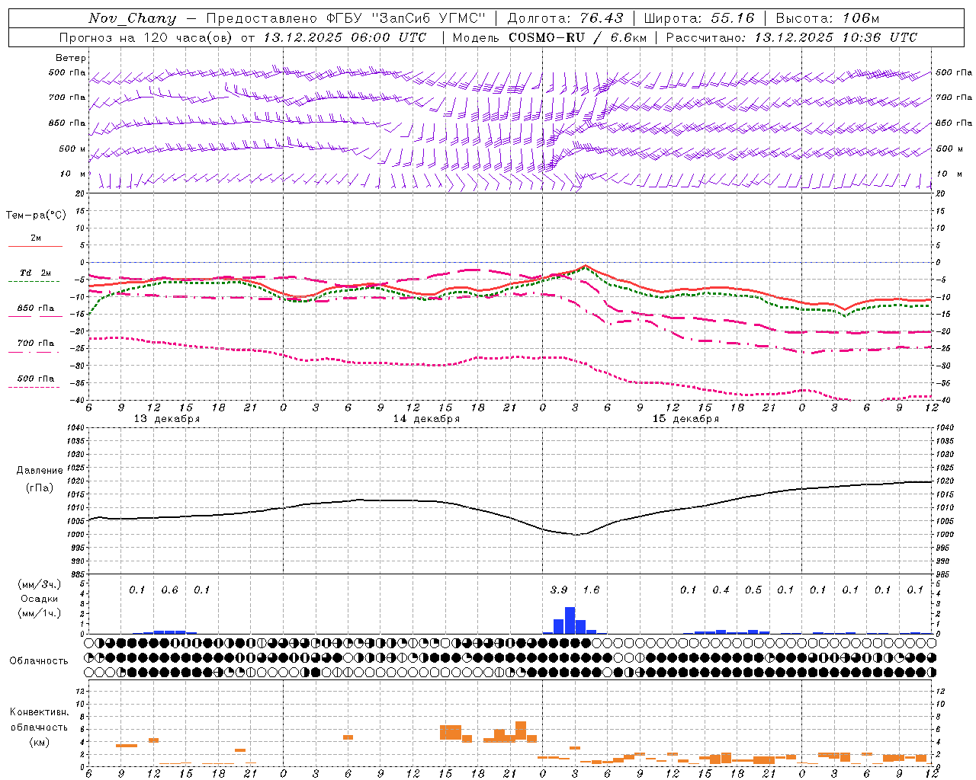Click the (мм/3ч.) unit label

pyautogui.click(x=39, y=584)
